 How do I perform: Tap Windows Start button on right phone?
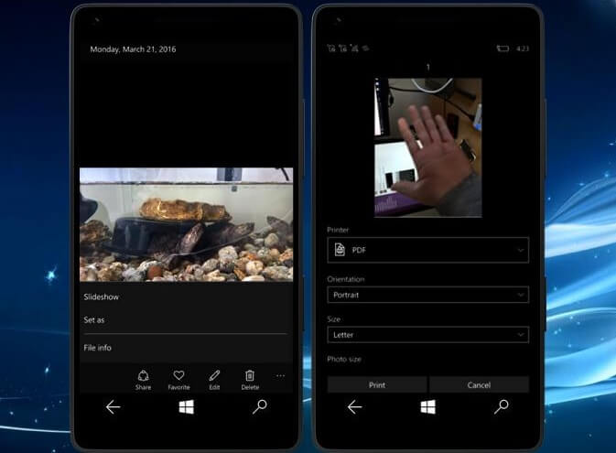tap(427, 407)
